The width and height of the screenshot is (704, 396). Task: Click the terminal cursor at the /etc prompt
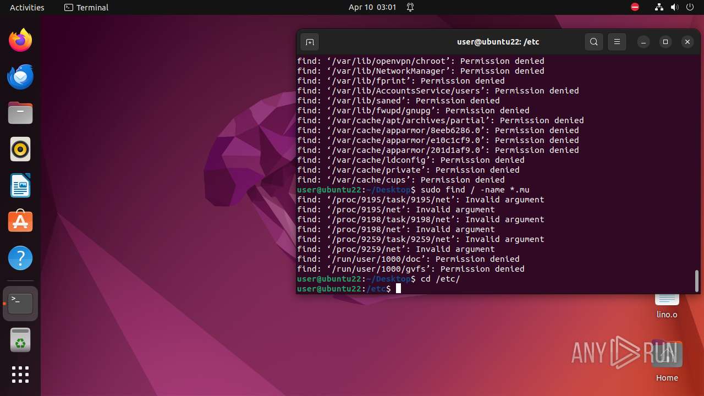tap(398, 289)
